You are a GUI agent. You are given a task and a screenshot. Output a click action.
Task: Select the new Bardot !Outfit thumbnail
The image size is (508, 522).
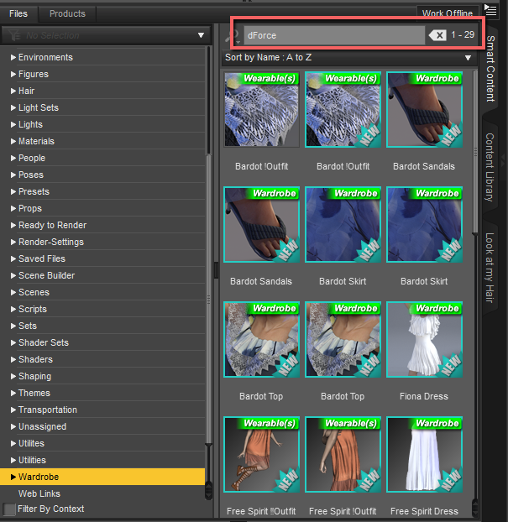(x=343, y=110)
